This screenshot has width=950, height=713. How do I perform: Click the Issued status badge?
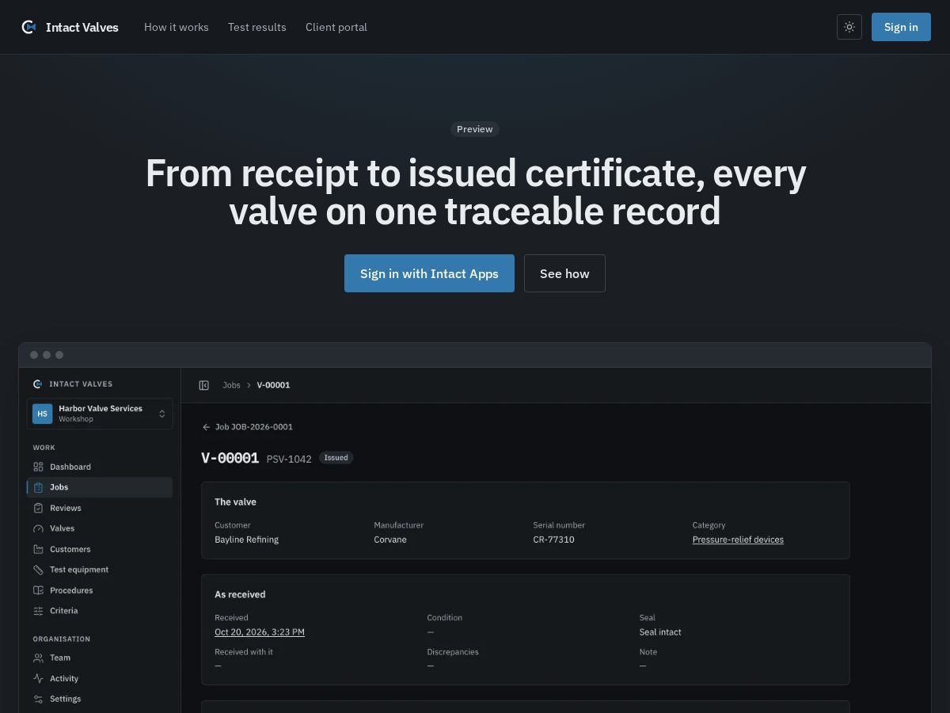(x=336, y=458)
